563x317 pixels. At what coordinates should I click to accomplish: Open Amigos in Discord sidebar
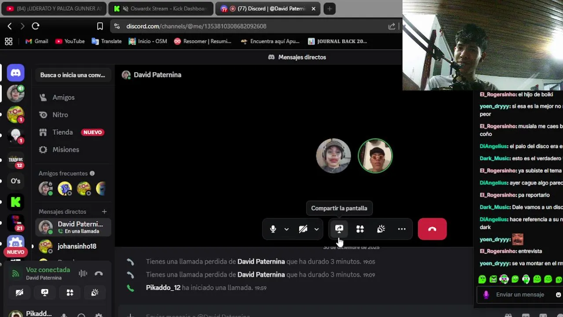tap(73, 97)
